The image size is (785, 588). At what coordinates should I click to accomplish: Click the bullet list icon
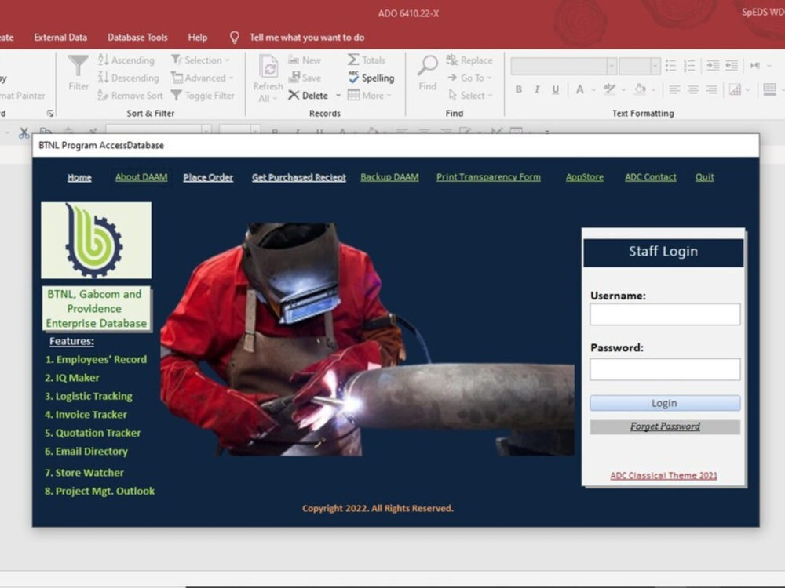pyautogui.click(x=670, y=66)
